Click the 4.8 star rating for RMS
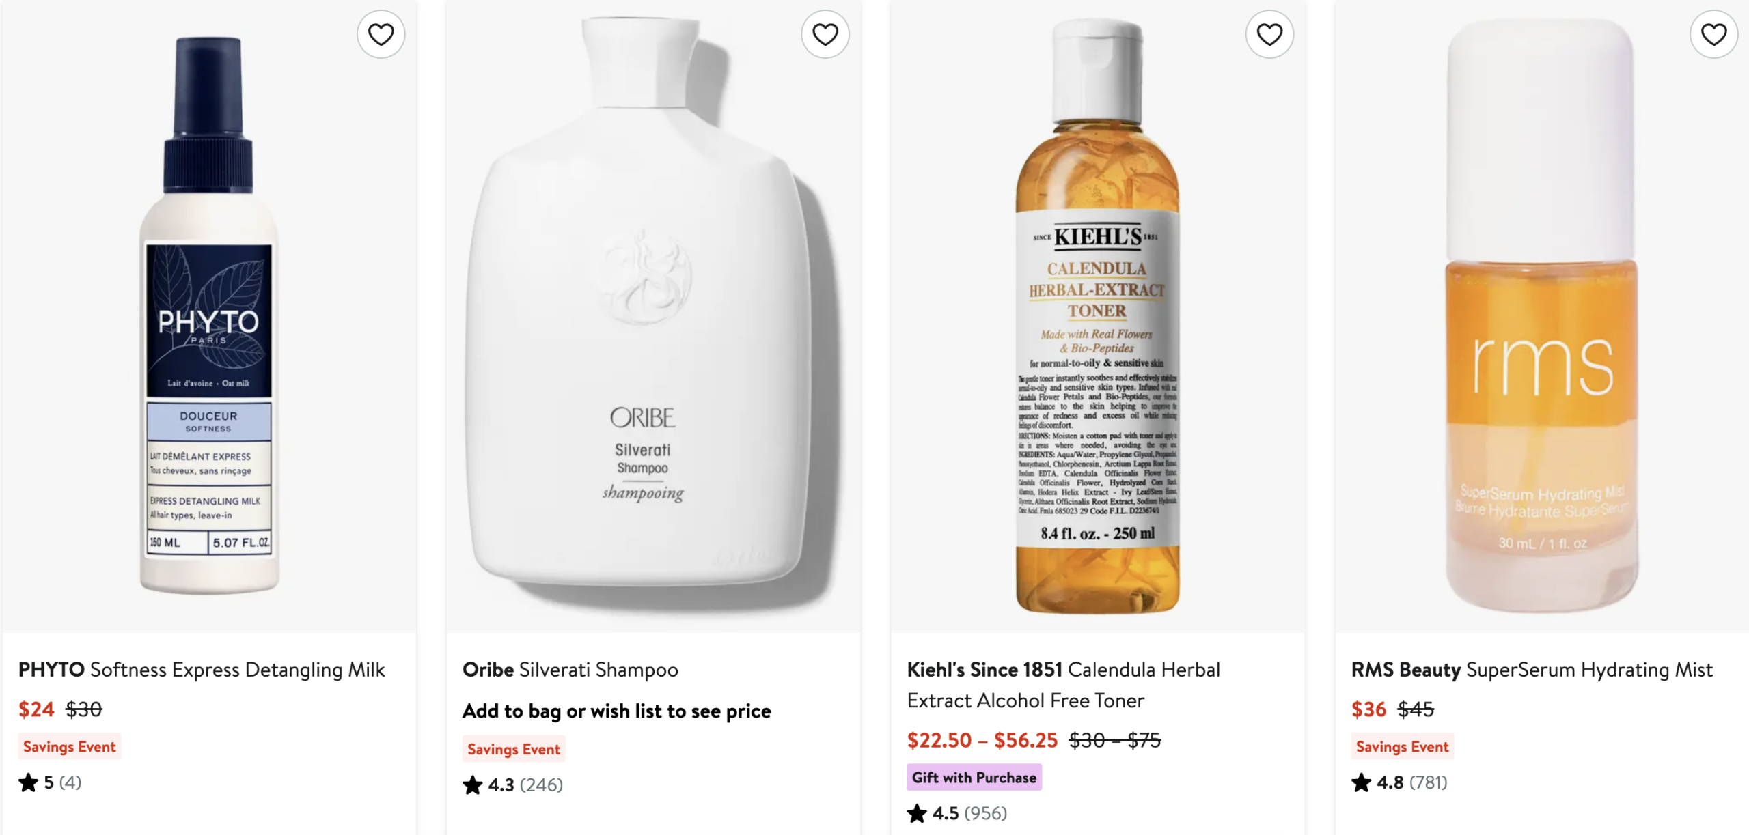1749x835 pixels. click(1399, 782)
